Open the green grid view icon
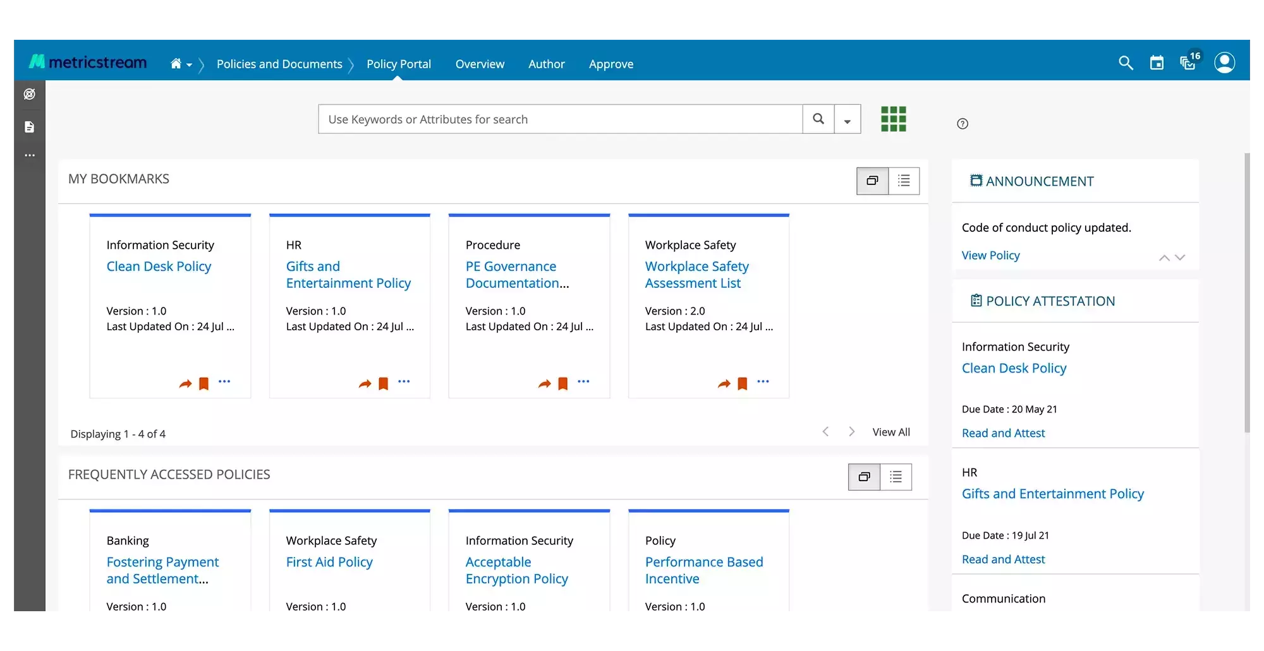This screenshot has width=1264, height=651. pos(894,119)
